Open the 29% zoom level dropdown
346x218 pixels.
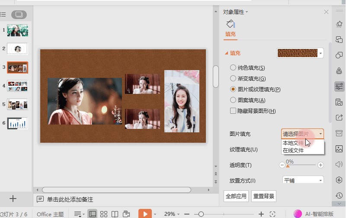(x=172, y=214)
